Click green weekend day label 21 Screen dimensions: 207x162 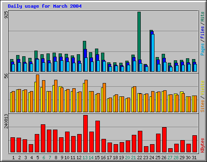pyautogui.click(x=133, y=158)
